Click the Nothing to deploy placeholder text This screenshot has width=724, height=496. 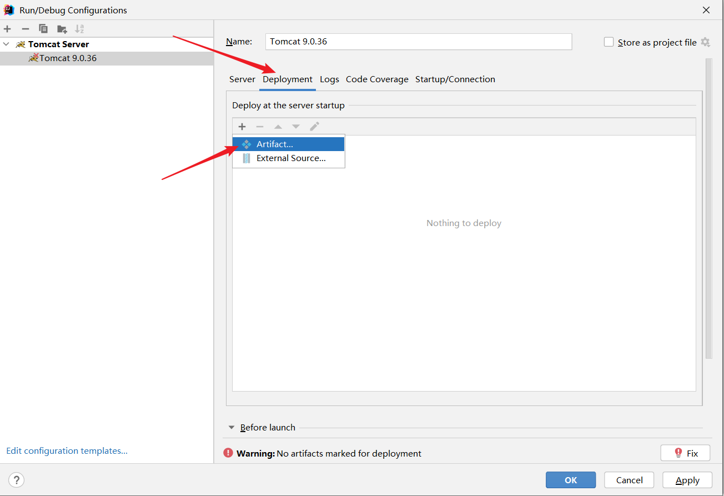[464, 223]
